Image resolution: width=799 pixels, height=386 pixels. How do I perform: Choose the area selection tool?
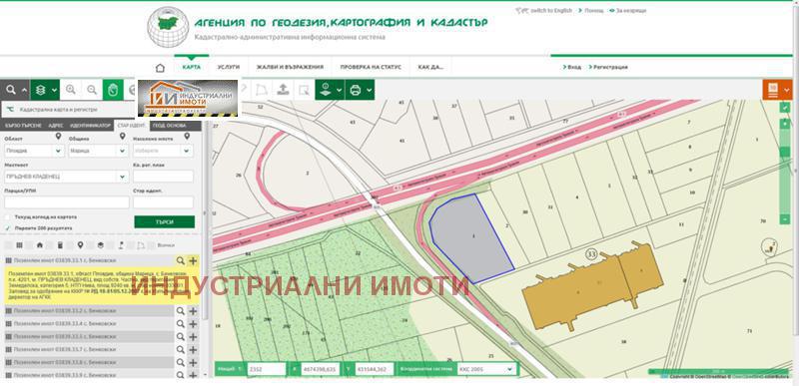[x=304, y=90]
